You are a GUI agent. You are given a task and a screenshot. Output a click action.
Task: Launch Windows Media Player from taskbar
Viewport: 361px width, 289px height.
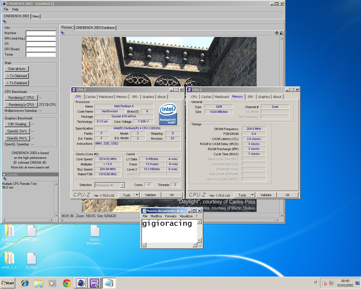click(x=52, y=283)
